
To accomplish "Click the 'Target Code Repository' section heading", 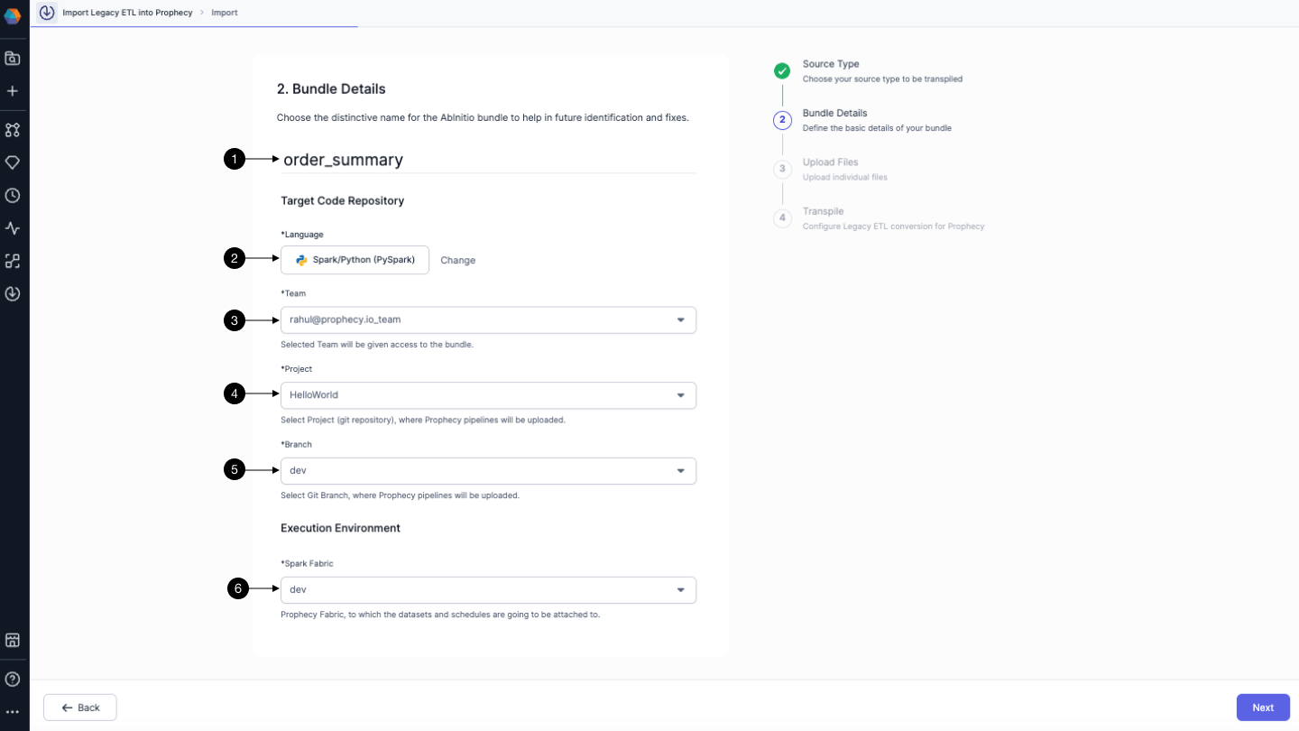I will (x=342, y=200).
